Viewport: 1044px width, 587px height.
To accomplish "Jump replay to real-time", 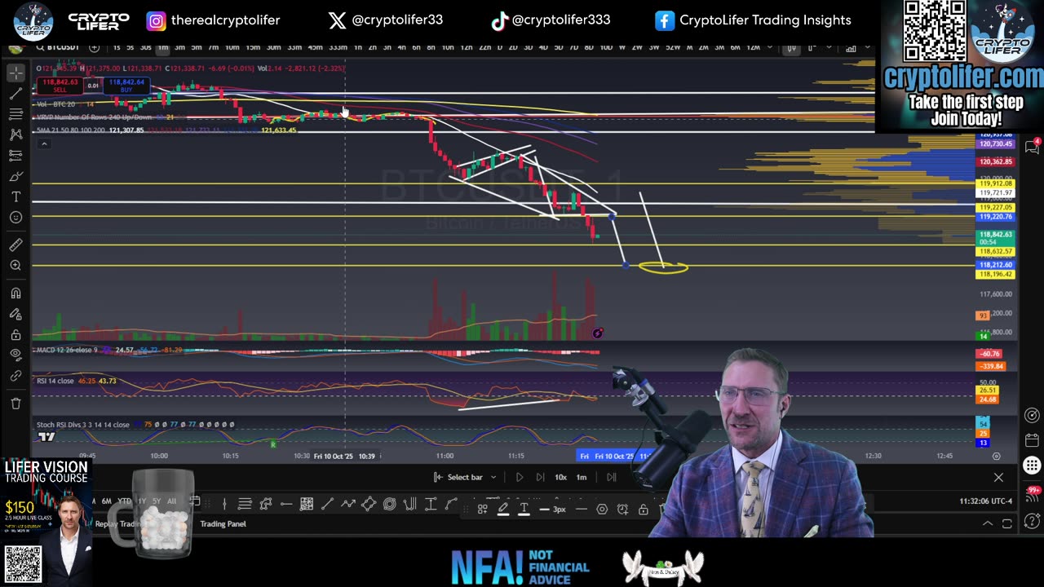I will click(x=611, y=477).
